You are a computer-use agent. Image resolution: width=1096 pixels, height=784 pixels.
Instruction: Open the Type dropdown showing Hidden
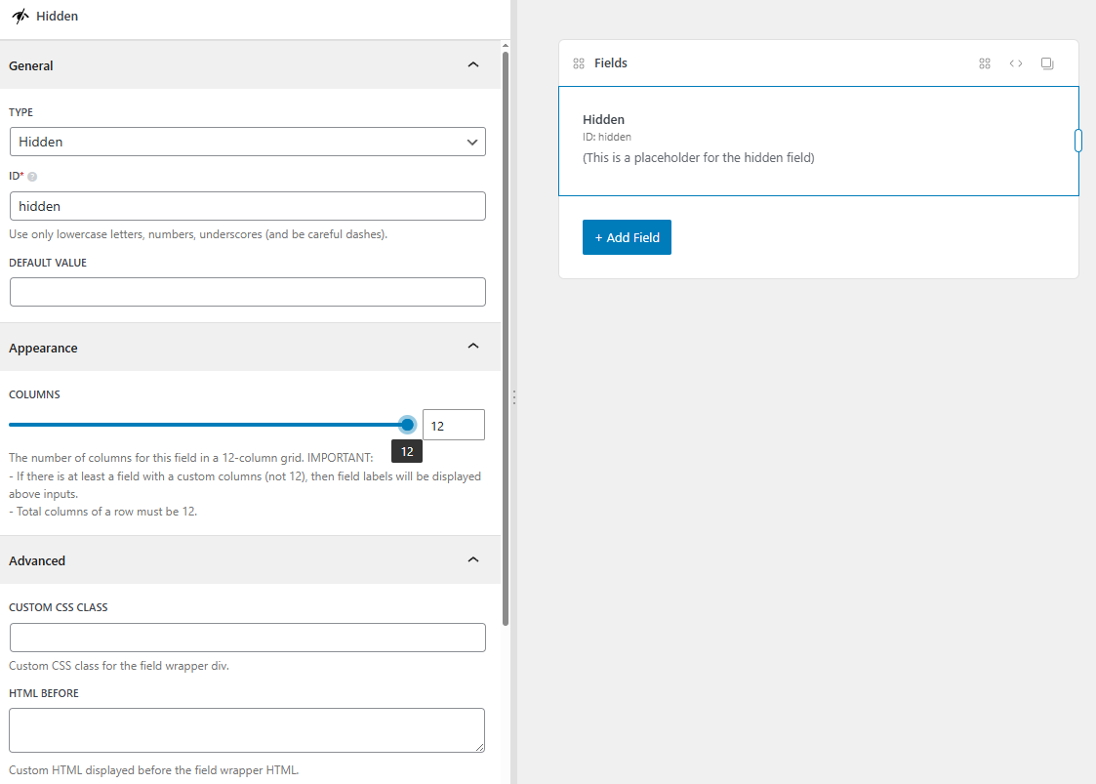[x=248, y=142]
